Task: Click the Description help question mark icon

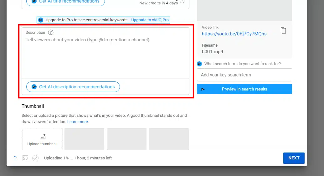Action: pos(51,32)
